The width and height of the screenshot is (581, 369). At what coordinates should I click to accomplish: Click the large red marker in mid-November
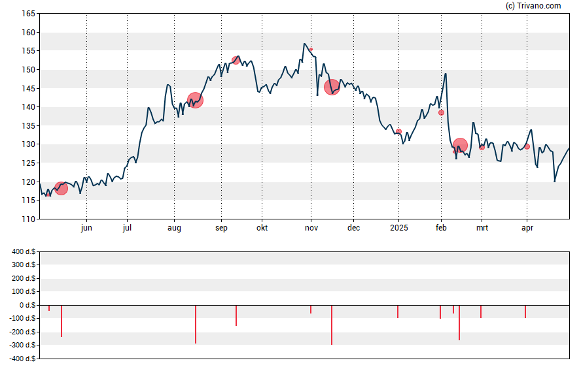332,88
